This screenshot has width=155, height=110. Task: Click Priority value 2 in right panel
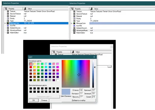coord(91,18)
